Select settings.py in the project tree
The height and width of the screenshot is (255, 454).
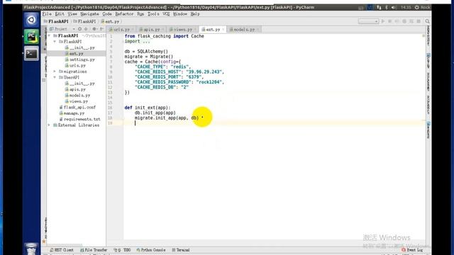(80, 59)
